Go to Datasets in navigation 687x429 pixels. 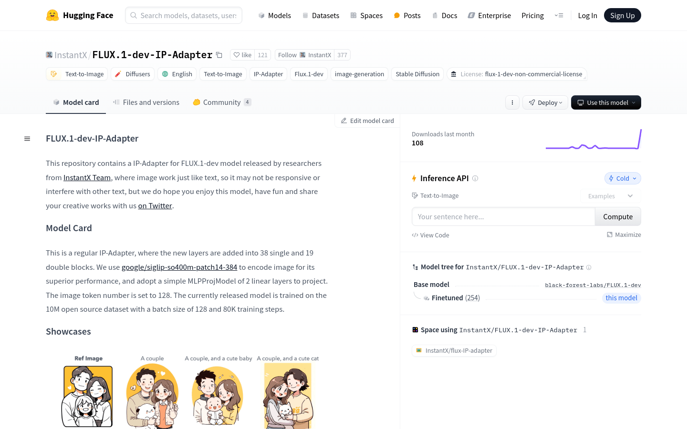(321, 15)
